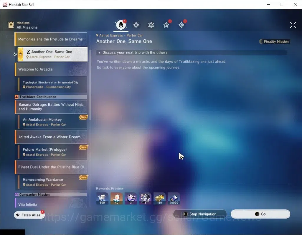Select the Homecoming Wardance mission
This screenshot has height=235, width=302.
pyautogui.click(x=52, y=182)
